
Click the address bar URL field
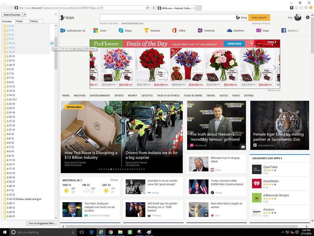pyautogui.click(x=81, y=8)
